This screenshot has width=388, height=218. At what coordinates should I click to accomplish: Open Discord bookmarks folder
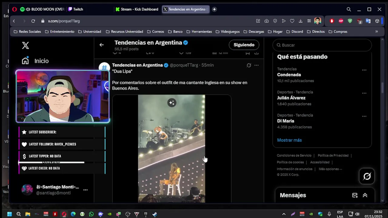294,31
